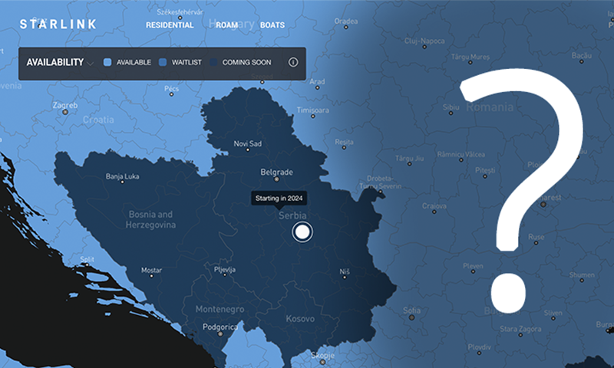Click the Arad city marker
Image resolution: width=614 pixels, height=368 pixels.
[317, 87]
